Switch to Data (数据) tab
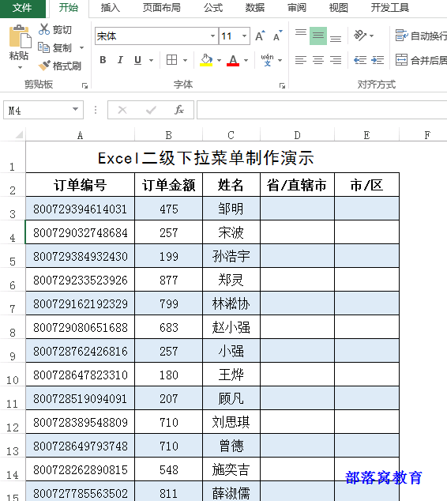This screenshot has height=501, width=447. point(255,8)
